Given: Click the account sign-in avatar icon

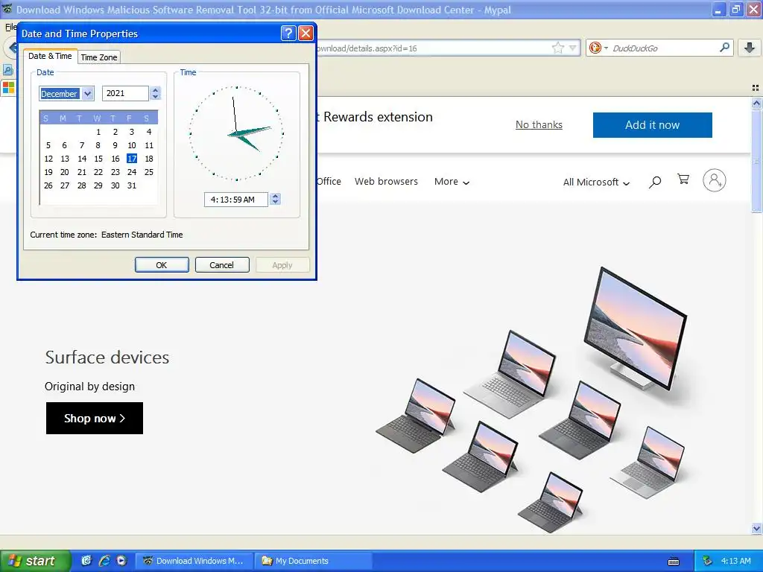Looking at the screenshot, I should [714, 180].
